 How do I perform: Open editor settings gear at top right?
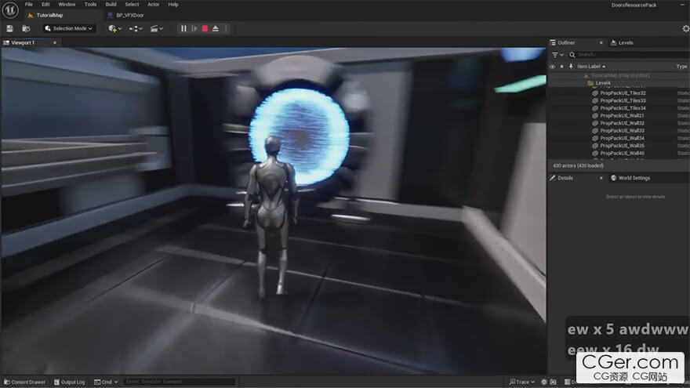[x=685, y=28]
